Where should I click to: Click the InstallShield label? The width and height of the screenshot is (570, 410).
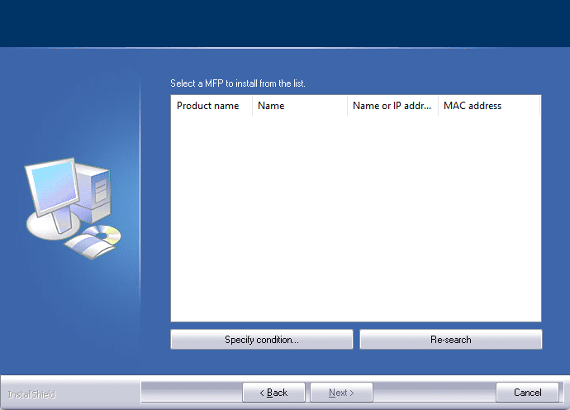tap(31, 394)
